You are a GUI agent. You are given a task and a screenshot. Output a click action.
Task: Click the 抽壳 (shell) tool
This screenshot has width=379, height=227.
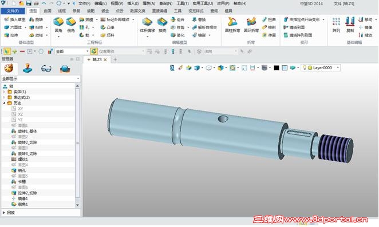[162, 25]
